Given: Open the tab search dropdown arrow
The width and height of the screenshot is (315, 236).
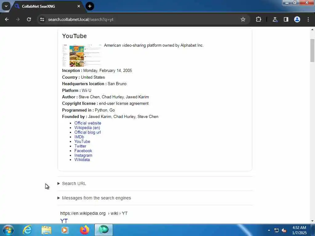Looking at the screenshot, I should pos(6,6).
